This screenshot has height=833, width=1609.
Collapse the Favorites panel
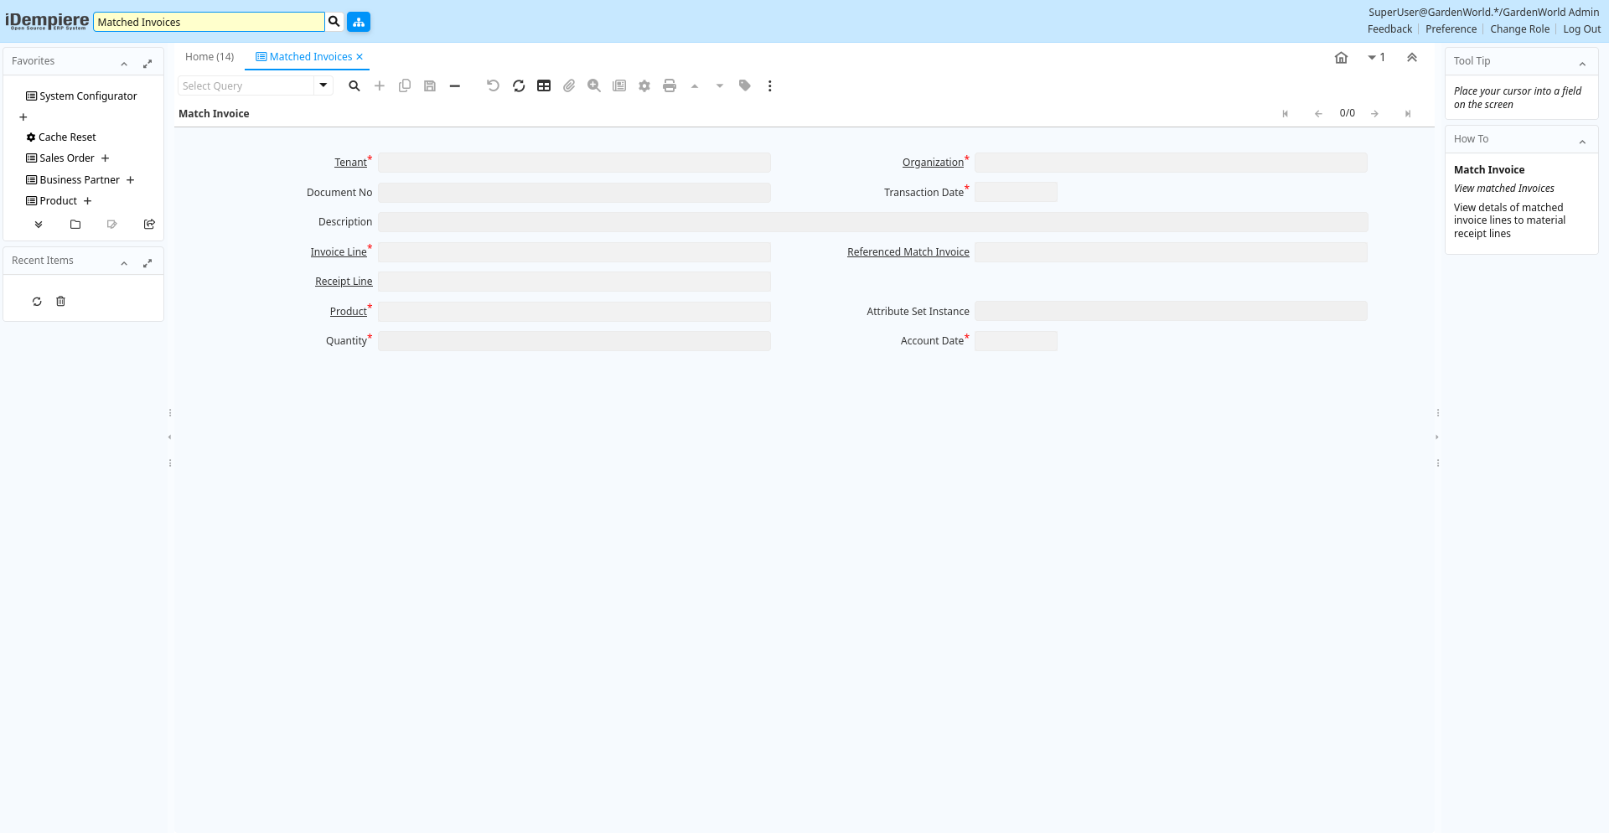(x=124, y=64)
